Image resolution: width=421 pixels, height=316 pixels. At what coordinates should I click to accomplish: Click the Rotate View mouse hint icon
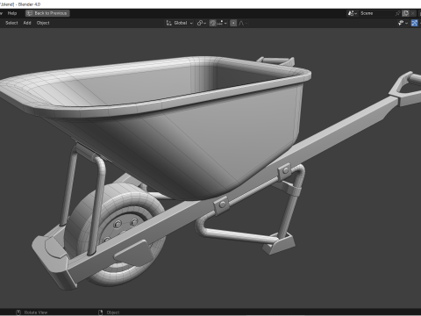coord(18,312)
